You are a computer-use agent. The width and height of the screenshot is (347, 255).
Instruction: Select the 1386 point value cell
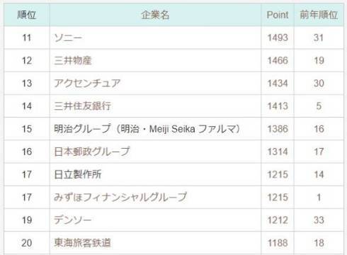[x=278, y=129]
